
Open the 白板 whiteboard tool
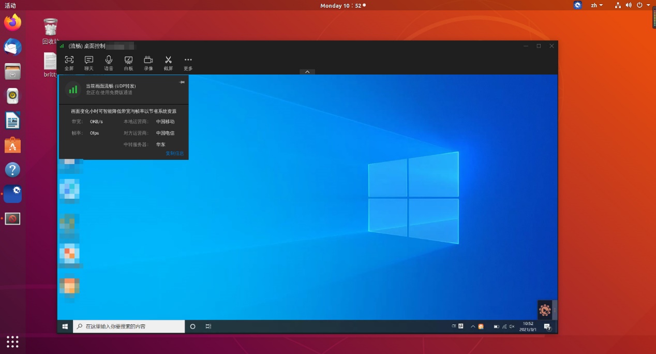128,63
